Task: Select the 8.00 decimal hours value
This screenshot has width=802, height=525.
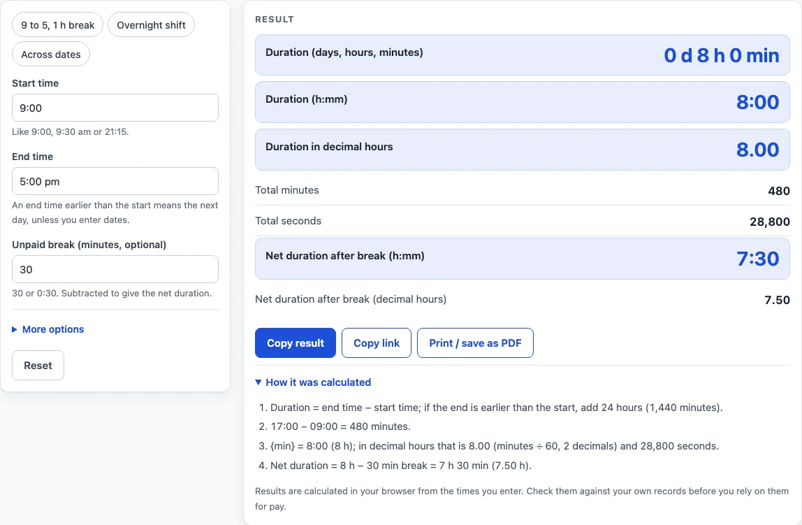Action: coord(757,150)
